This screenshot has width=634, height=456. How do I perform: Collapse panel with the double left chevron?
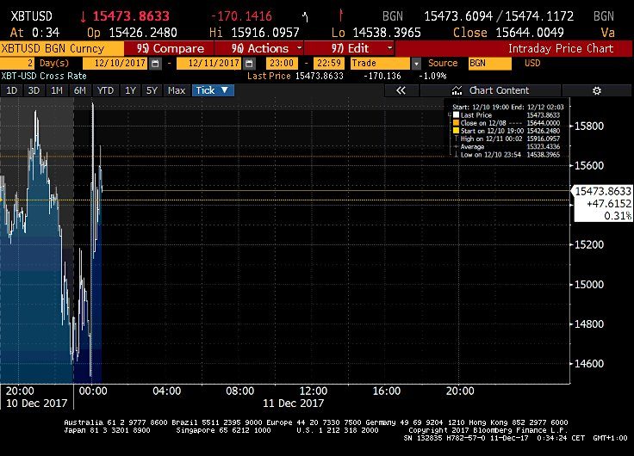(401, 90)
